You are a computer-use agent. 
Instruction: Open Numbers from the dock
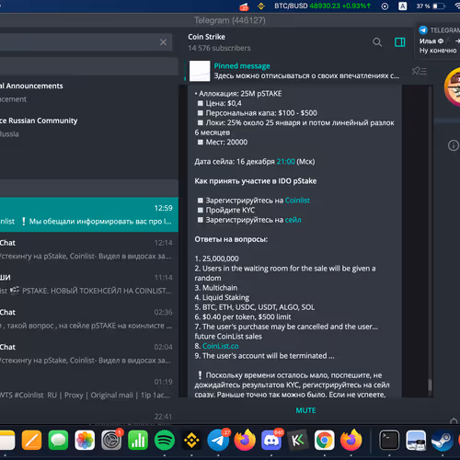[138, 440]
